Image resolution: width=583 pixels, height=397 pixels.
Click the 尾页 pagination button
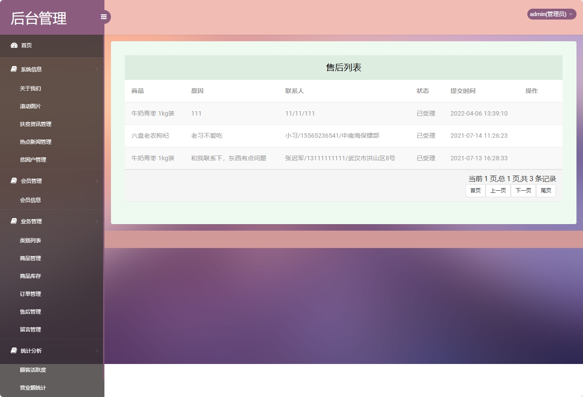[546, 190]
